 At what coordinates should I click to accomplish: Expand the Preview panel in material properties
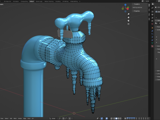[158, 27]
